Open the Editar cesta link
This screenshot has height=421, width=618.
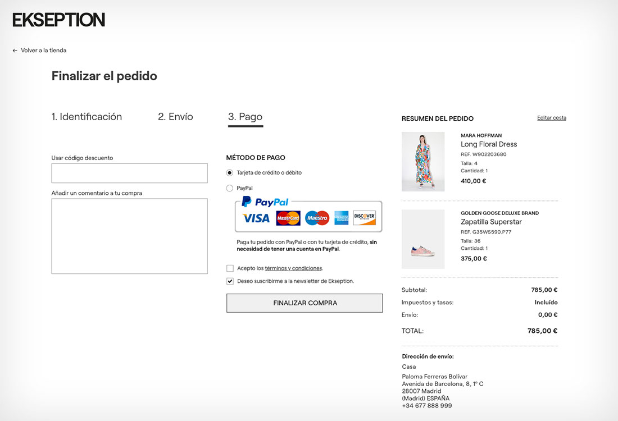coord(552,118)
